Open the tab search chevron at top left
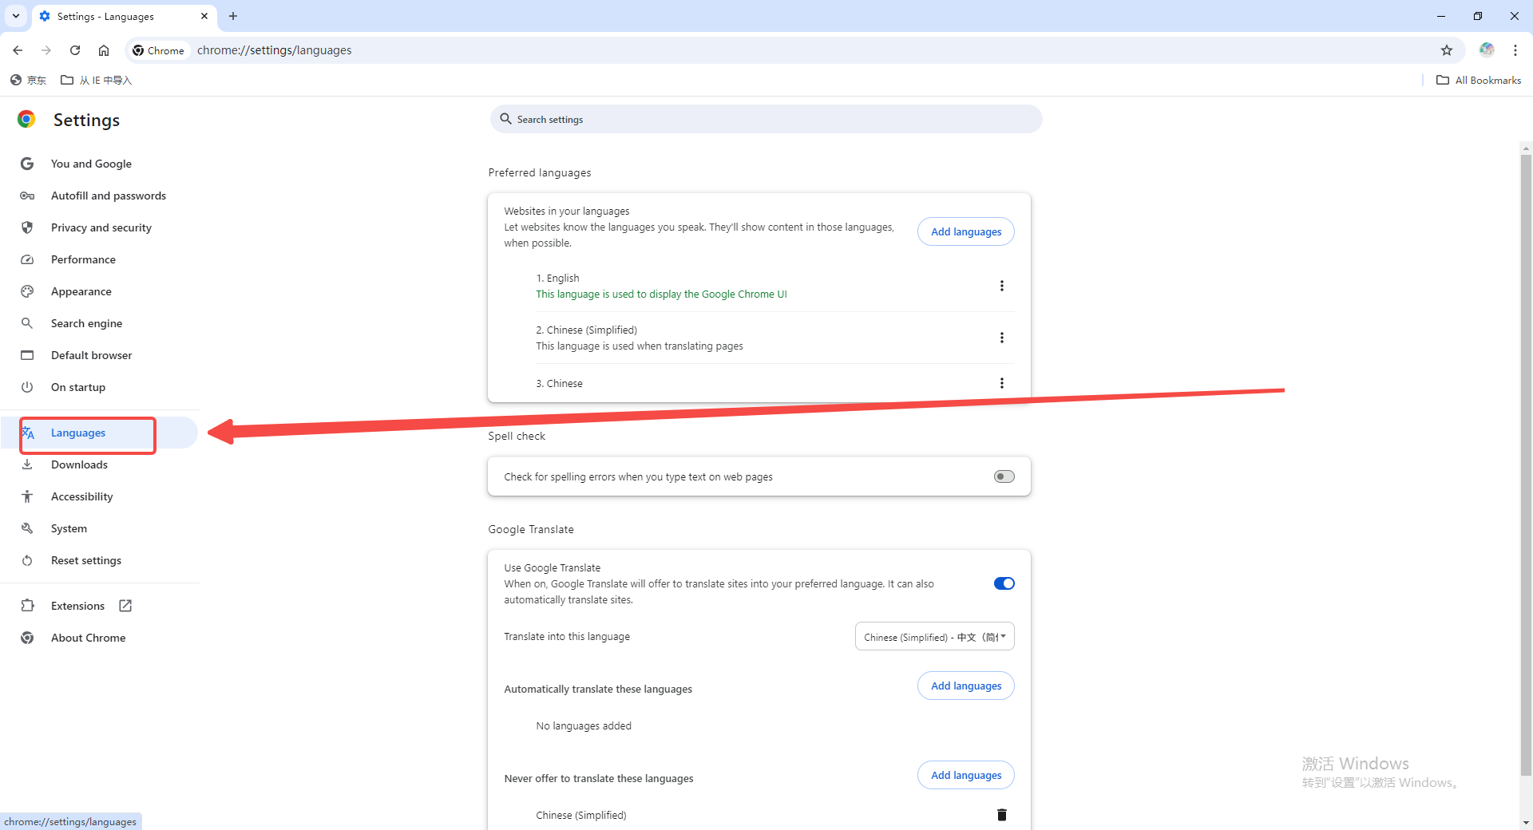 tap(16, 16)
